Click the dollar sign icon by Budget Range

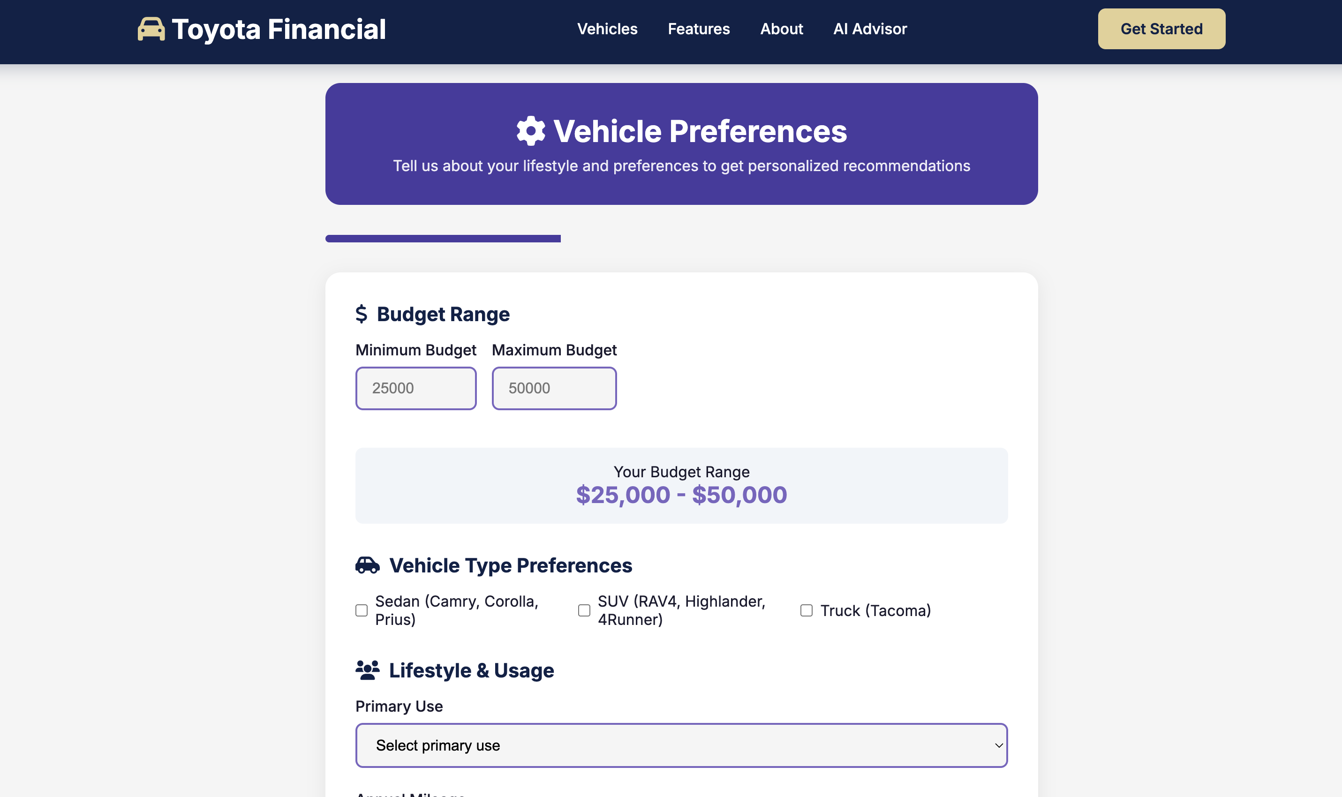pyautogui.click(x=362, y=314)
